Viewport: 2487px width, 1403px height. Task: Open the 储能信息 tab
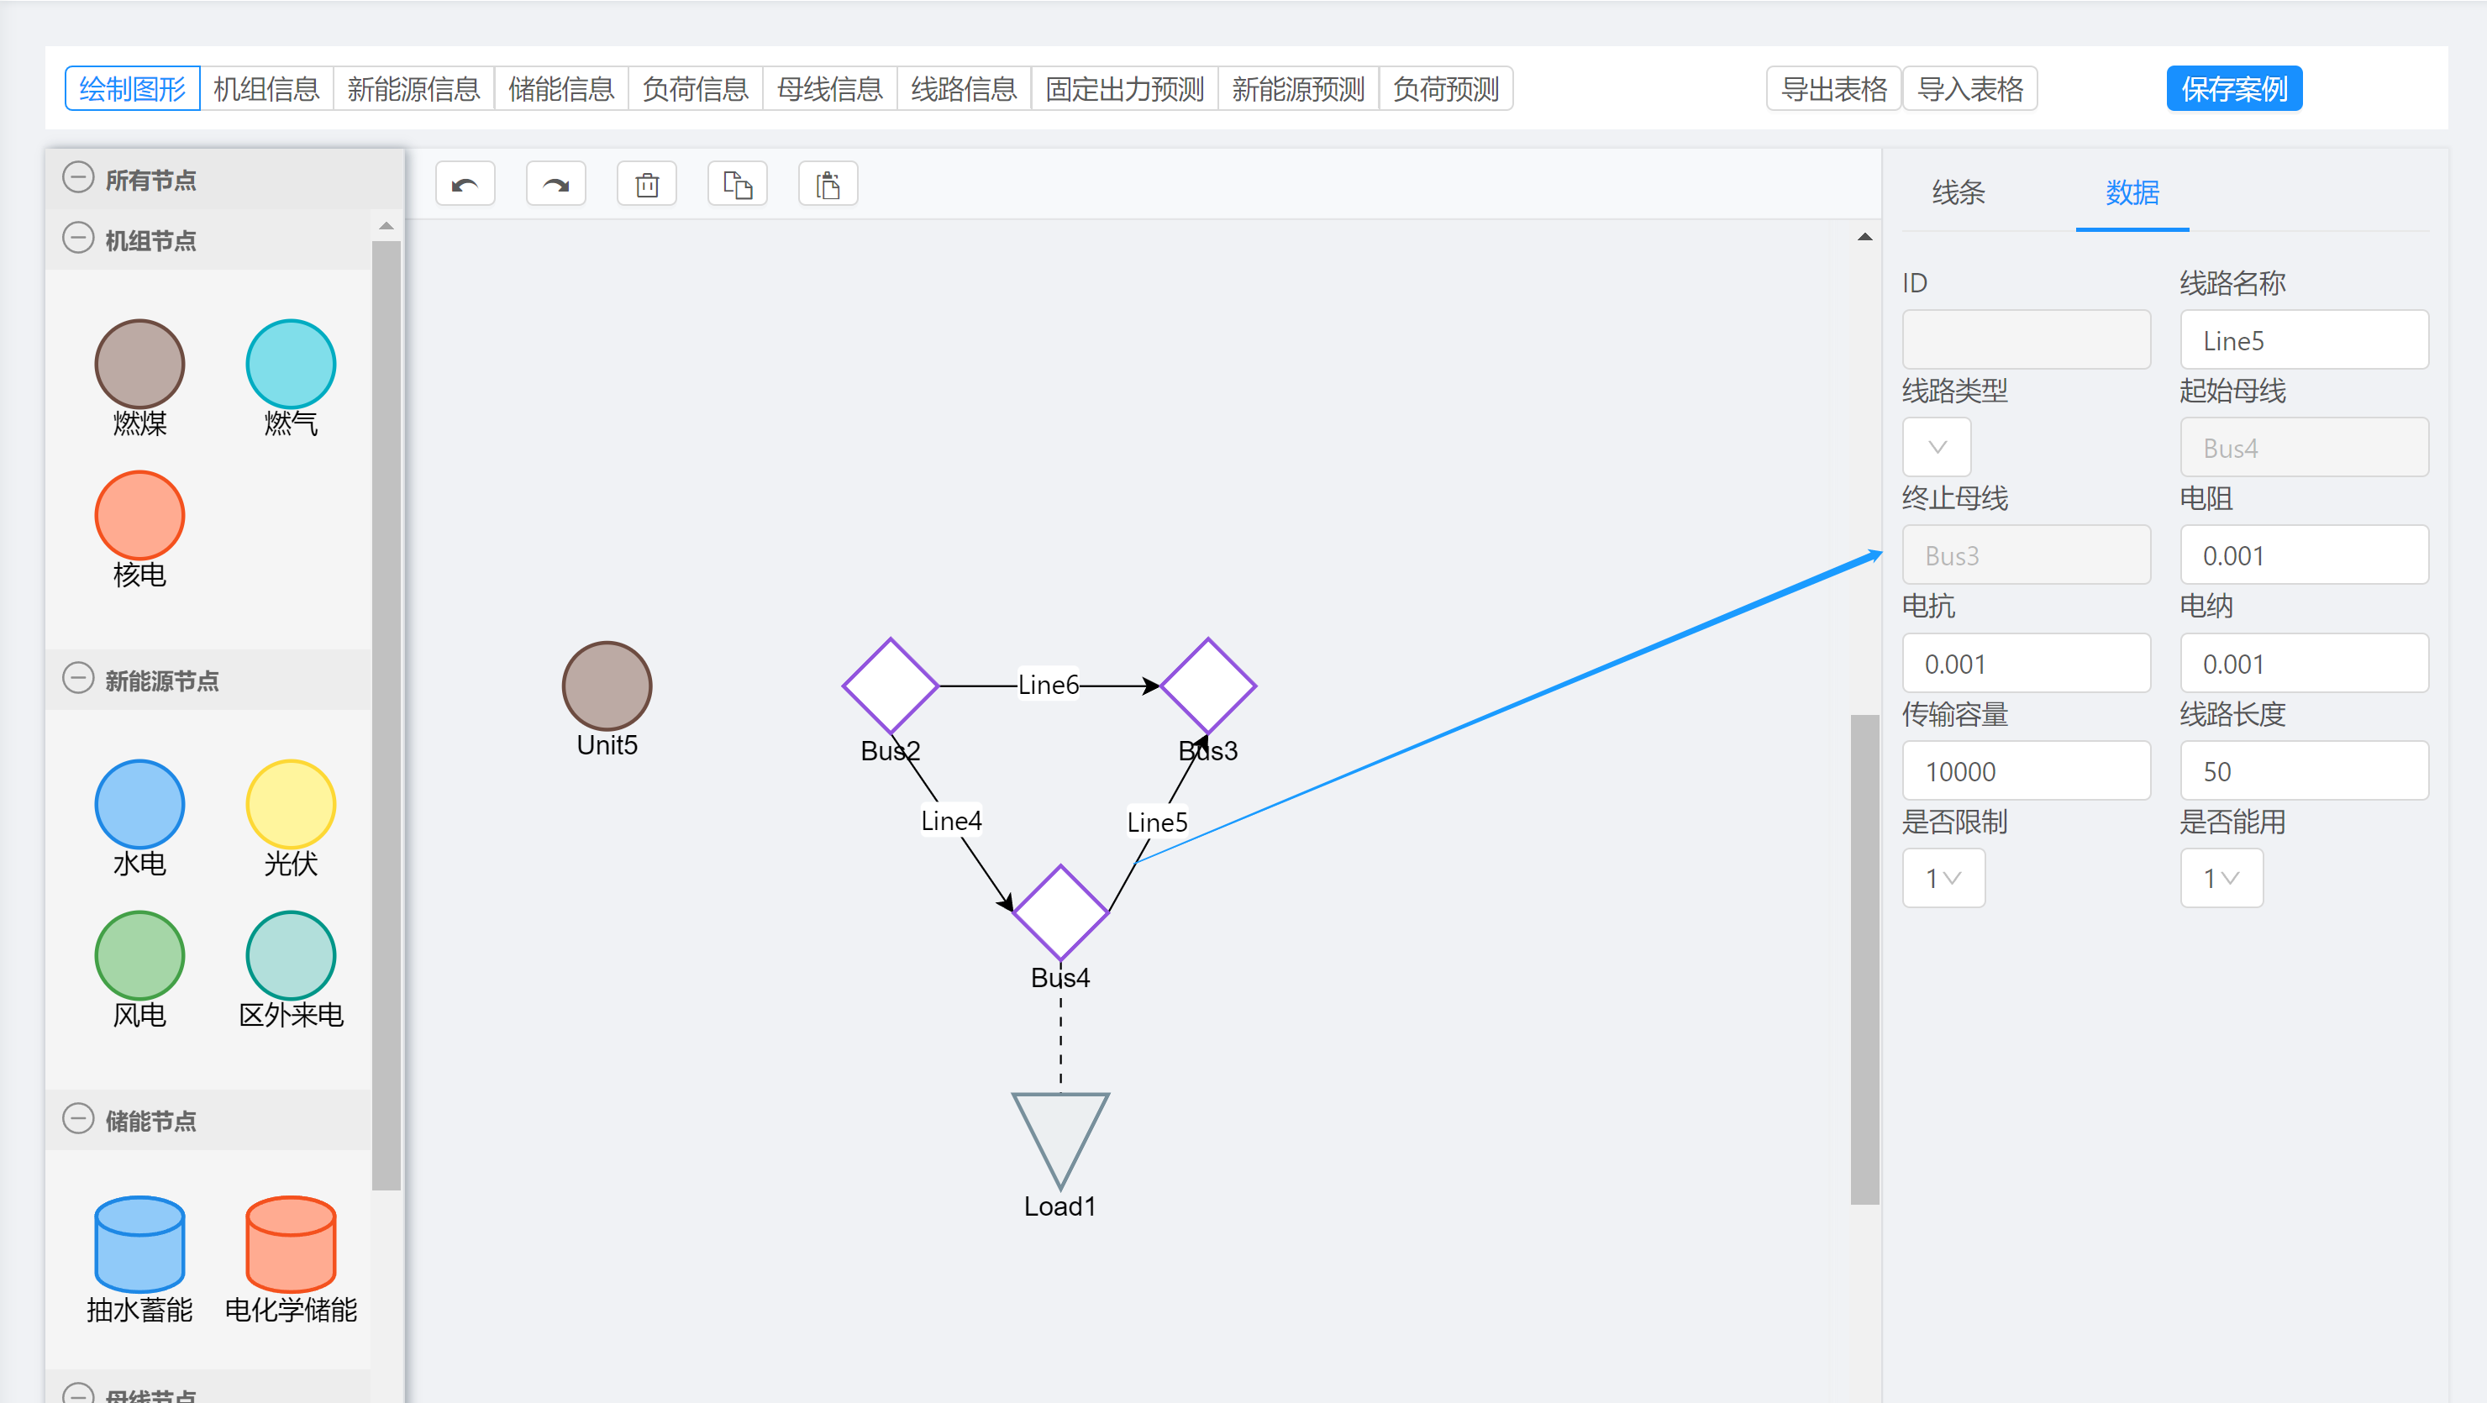coord(561,89)
